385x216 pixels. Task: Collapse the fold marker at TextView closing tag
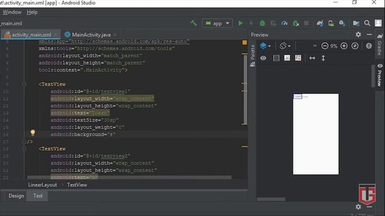24,142
